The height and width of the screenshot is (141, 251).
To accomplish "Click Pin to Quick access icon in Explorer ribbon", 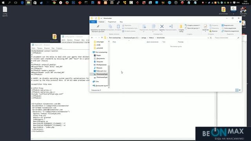I will pyautogui.click(x=98, y=27).
